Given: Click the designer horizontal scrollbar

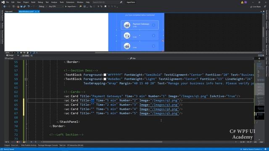Looking at the screenshot, I should pyautogui.click(x=177, y=53).
